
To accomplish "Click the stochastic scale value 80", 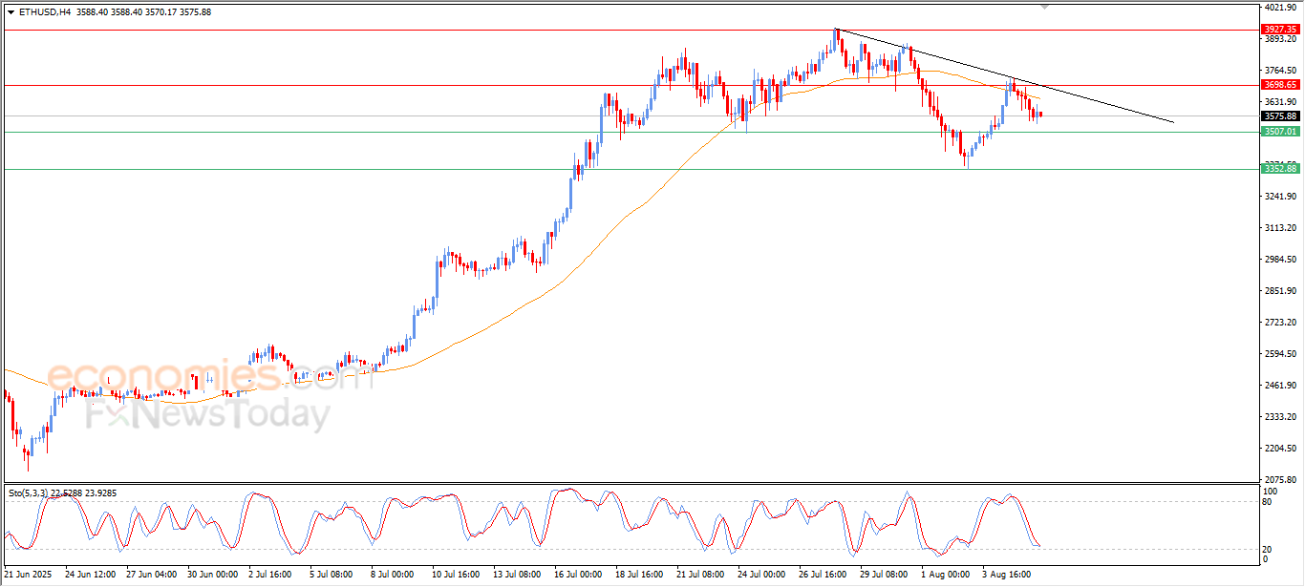I will coord(1268,501).
